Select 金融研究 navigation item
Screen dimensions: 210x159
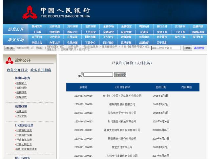coord(109,32)
